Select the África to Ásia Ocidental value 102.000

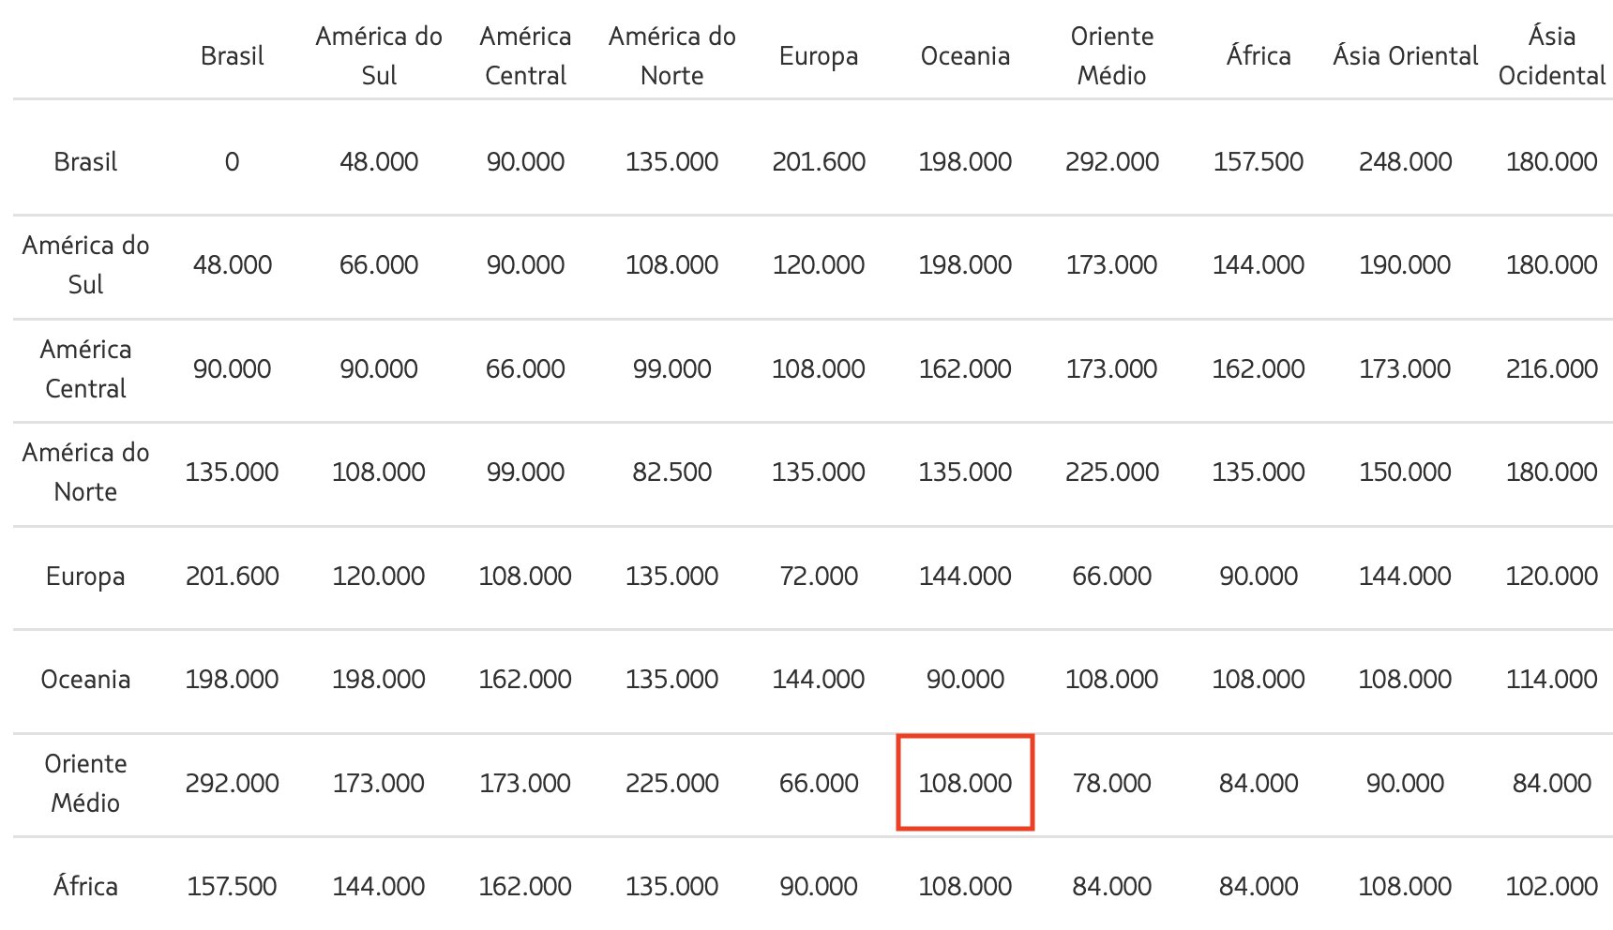(x=1552, y=886)
